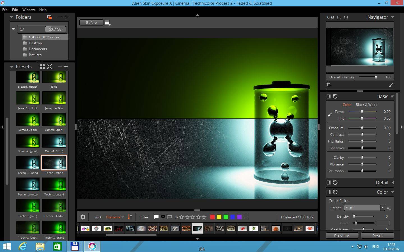404x252 pixels.
Task: Open Internet Explorer from the taskbar
Action: (x=23, y=246)
